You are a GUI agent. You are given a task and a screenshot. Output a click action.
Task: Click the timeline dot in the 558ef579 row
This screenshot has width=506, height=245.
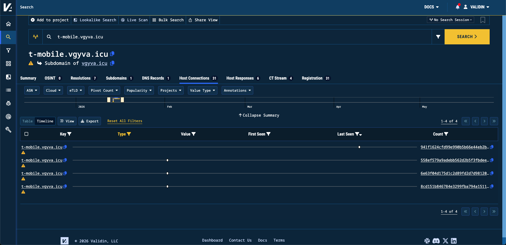(x=167, y=160)
